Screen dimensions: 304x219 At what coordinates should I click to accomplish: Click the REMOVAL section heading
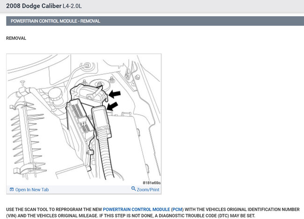16,38
